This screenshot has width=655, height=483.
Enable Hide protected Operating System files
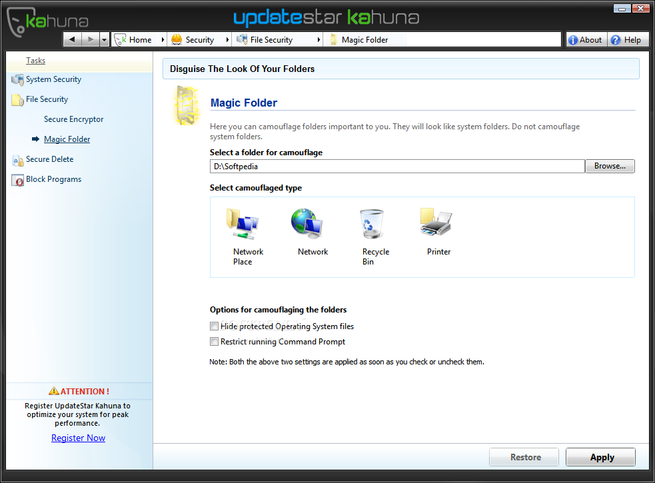pyautogui.click(x=215, y=326)
